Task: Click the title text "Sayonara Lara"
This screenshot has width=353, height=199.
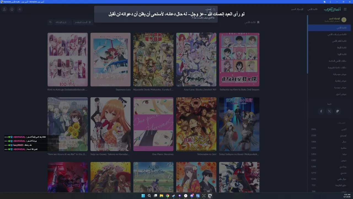Action: 123,90
